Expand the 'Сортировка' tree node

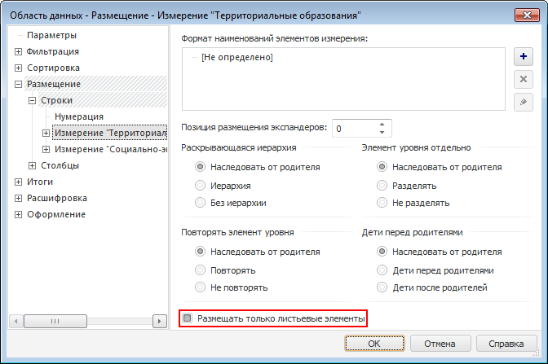18,68
